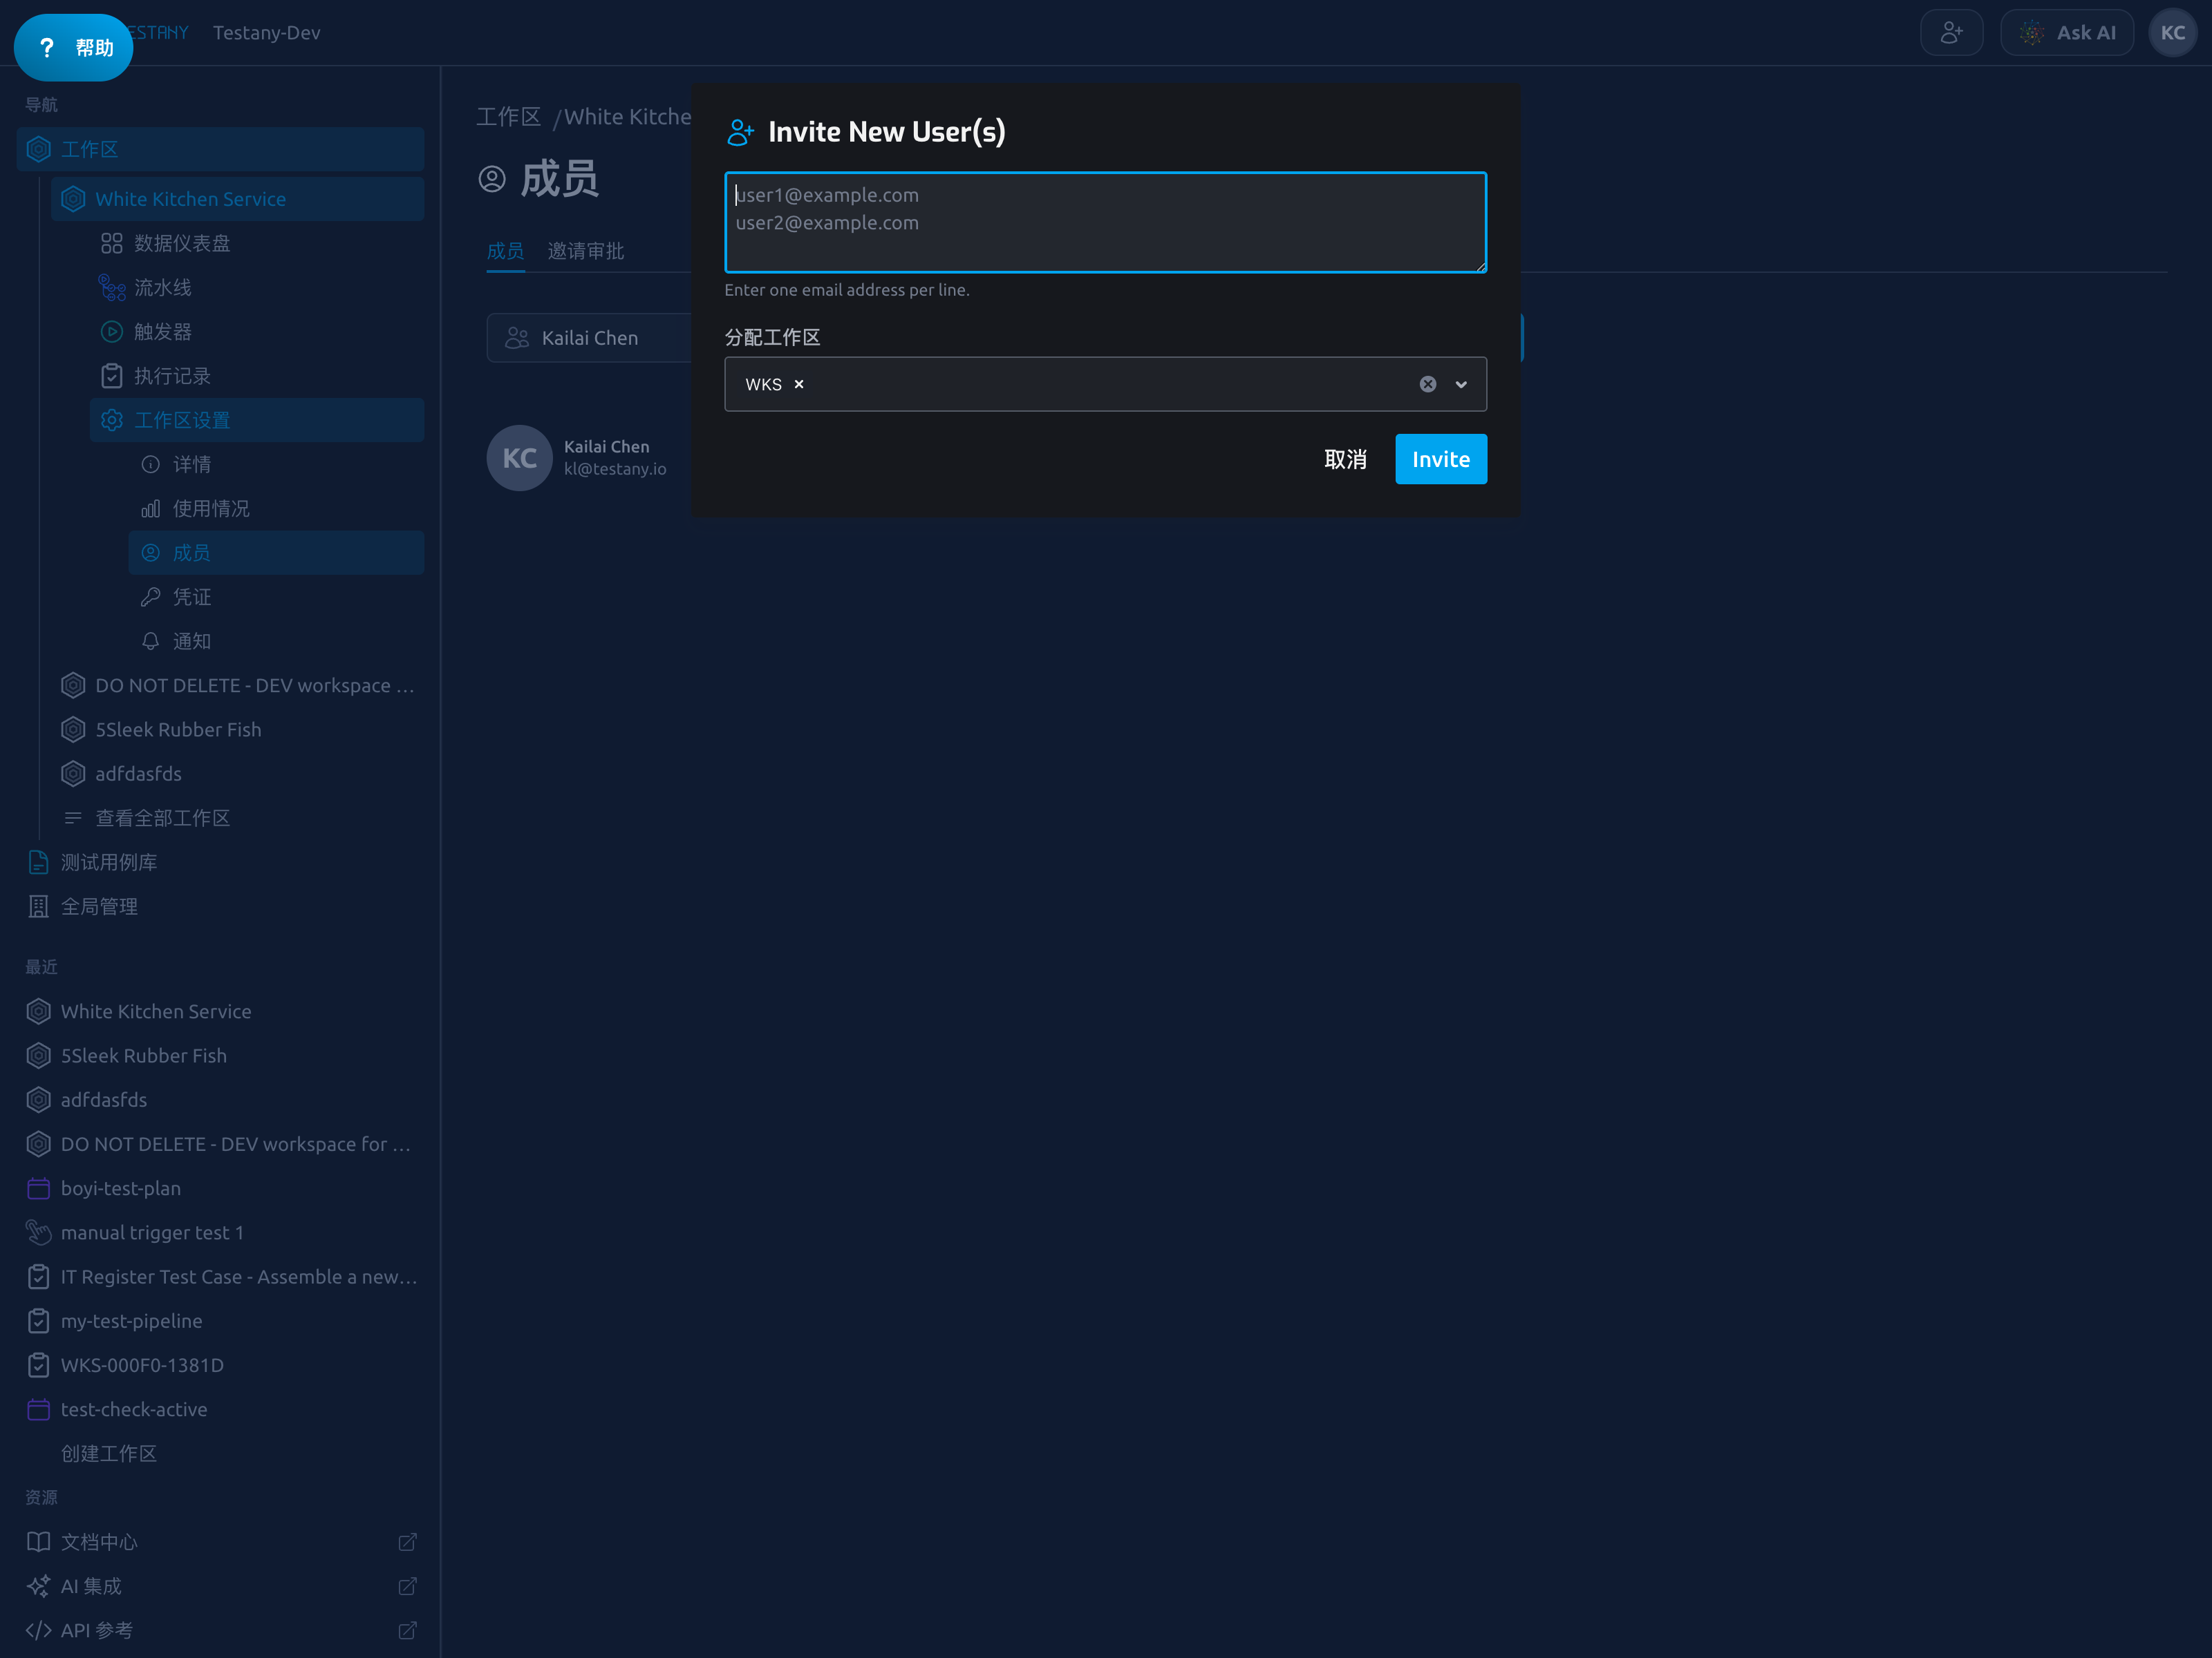Open the credentials key icon item
The image size is (2212, 1658).
[150, 597]
